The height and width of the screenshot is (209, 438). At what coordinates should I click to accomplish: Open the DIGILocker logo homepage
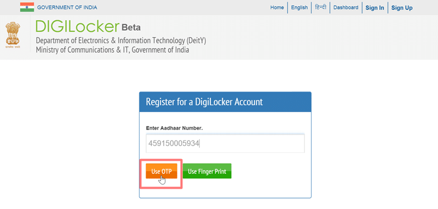[77, 26]
